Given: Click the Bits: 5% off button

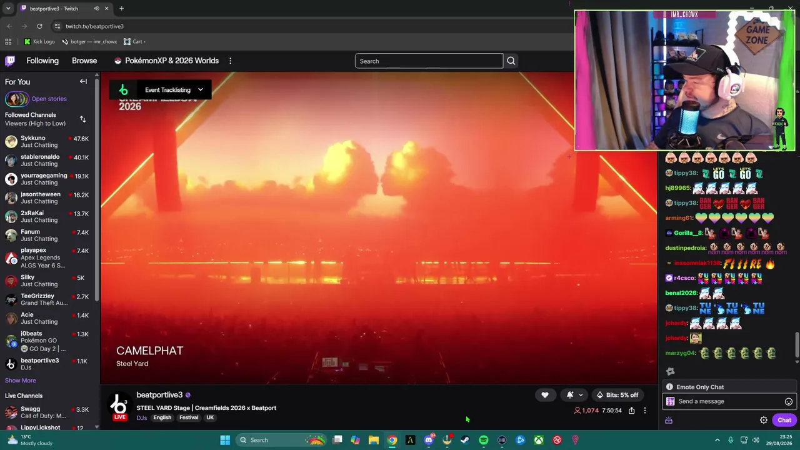Looking at the screenshot, I should [x=617, y=395].
